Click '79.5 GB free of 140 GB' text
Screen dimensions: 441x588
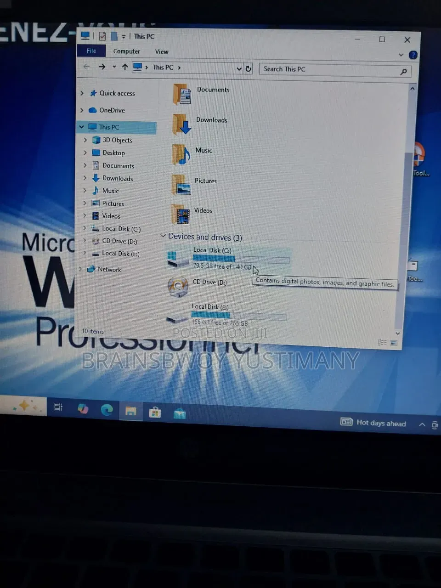pyautogui.click(x=222, y=266)
